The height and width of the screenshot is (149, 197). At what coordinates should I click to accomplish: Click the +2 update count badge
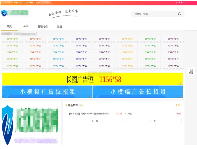pos(81,105)
